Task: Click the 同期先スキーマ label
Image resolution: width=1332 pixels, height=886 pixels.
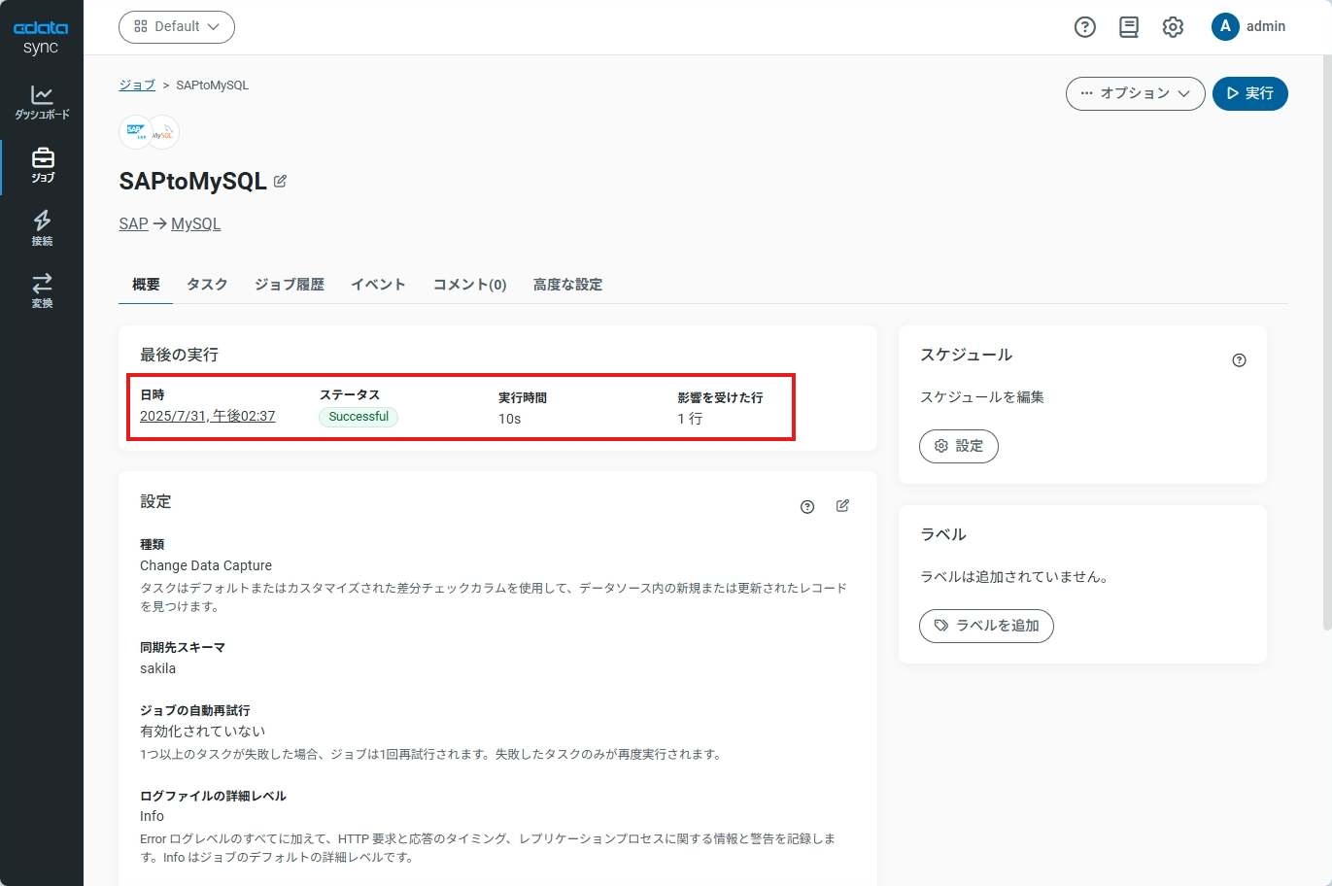Action: coord(183,647)
